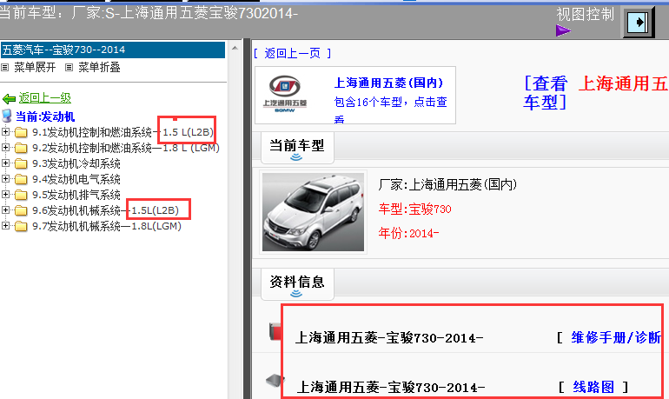Viewport: 669px width, 399px height.
Task: Select the 资料信息 section tab
Action: click(297, 283)
